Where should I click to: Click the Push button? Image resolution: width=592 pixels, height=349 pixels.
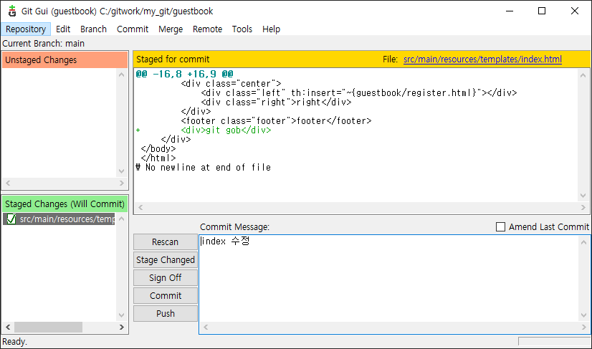tap(166, 313)
